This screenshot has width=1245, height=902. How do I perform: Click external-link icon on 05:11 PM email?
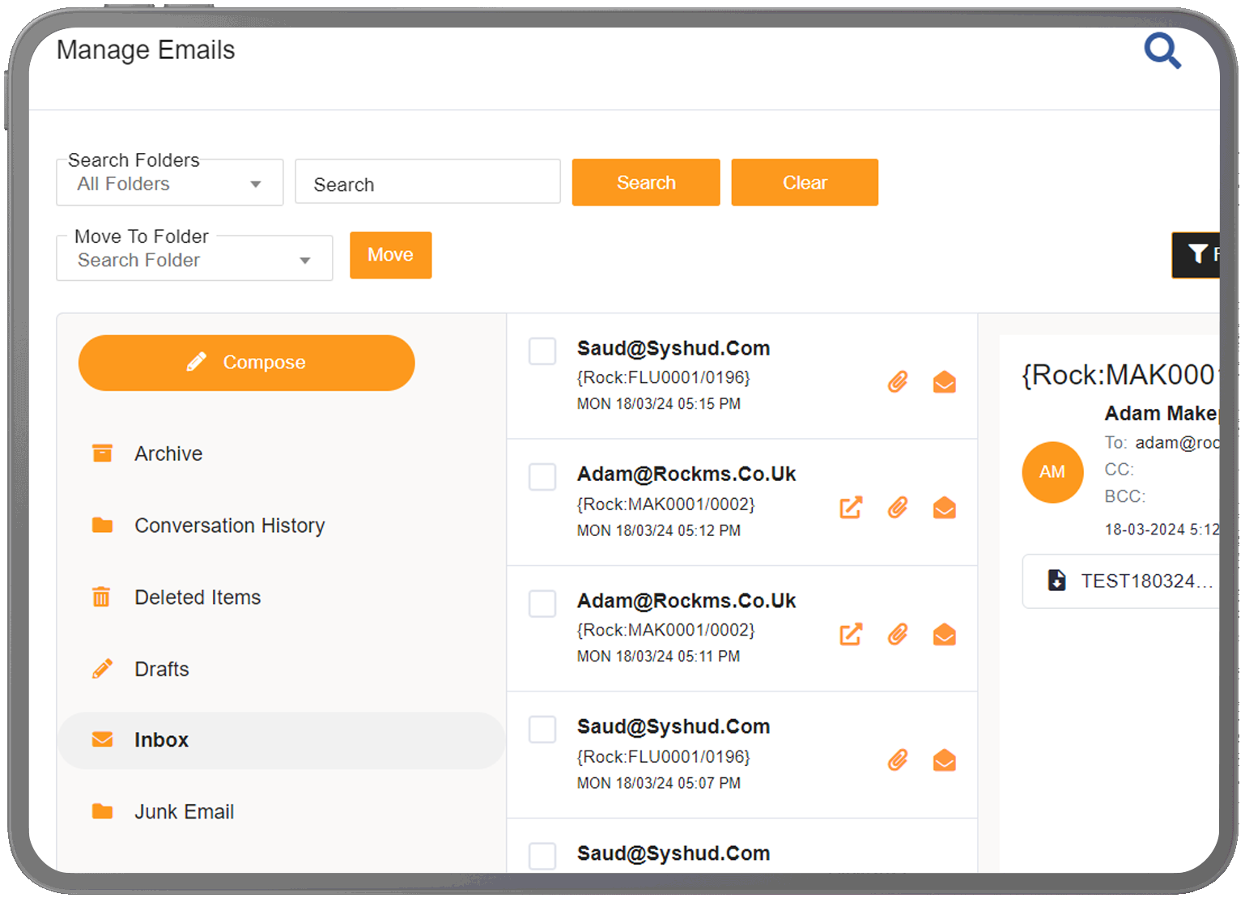(851, 634)
